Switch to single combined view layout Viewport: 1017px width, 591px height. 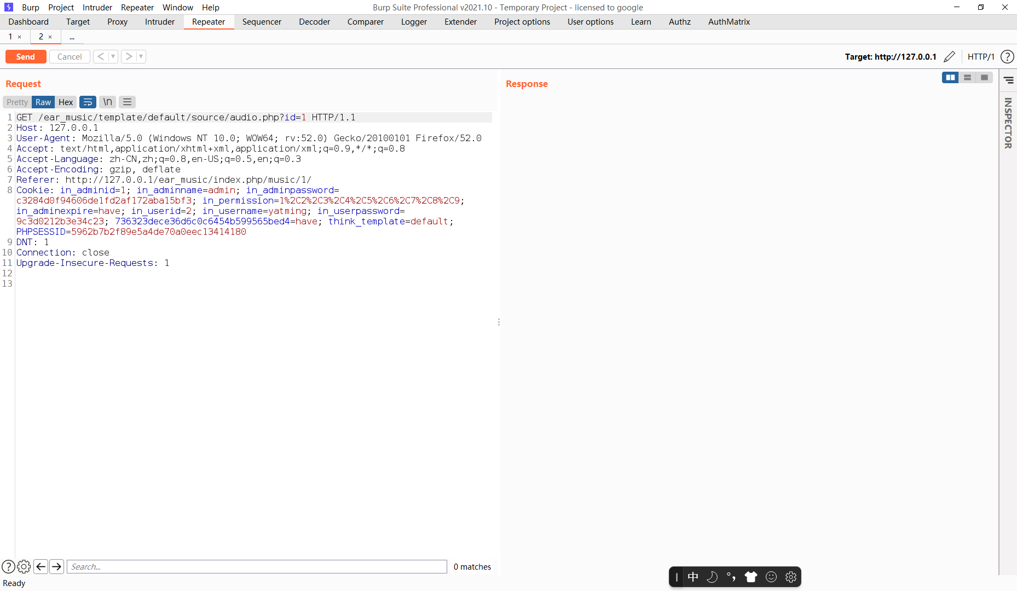[985, 77]
